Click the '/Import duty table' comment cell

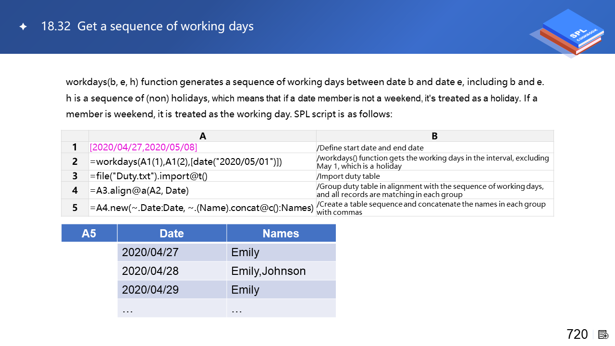click(348, 176)
